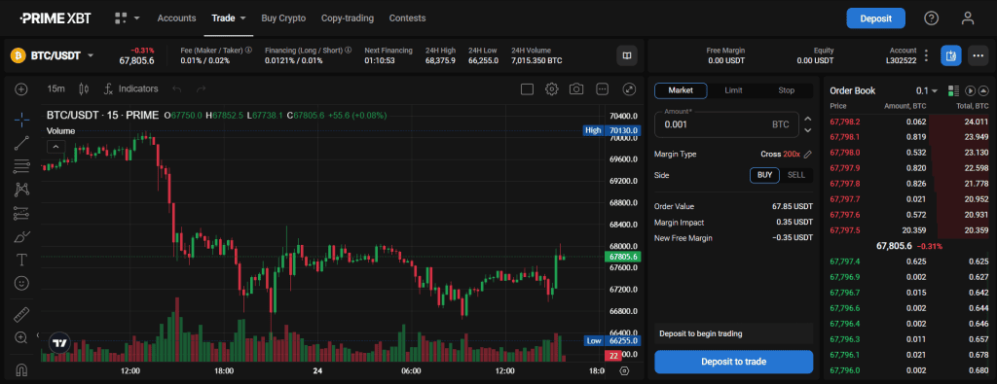This screenshot has height=384, width=997.
Task: Select the crosshair cursor tool
Action: (21, 119)
